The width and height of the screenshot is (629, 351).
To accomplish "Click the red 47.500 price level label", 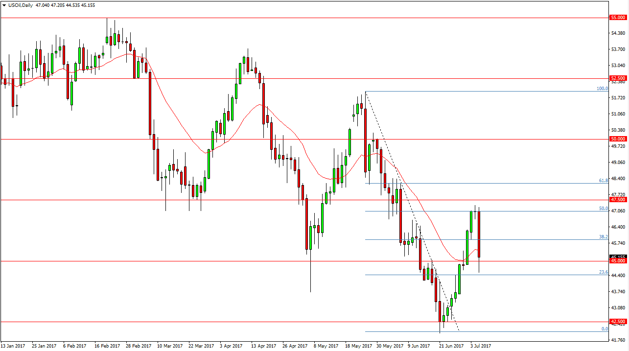I will pos(618,200).
